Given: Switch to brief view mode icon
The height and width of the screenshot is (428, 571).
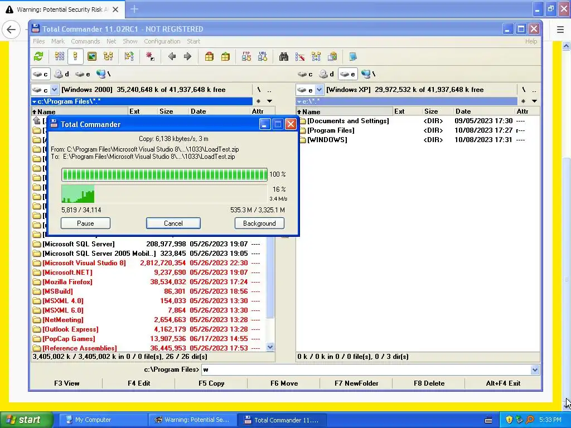Looking at the screenshot, I should [x=59, y=56].
